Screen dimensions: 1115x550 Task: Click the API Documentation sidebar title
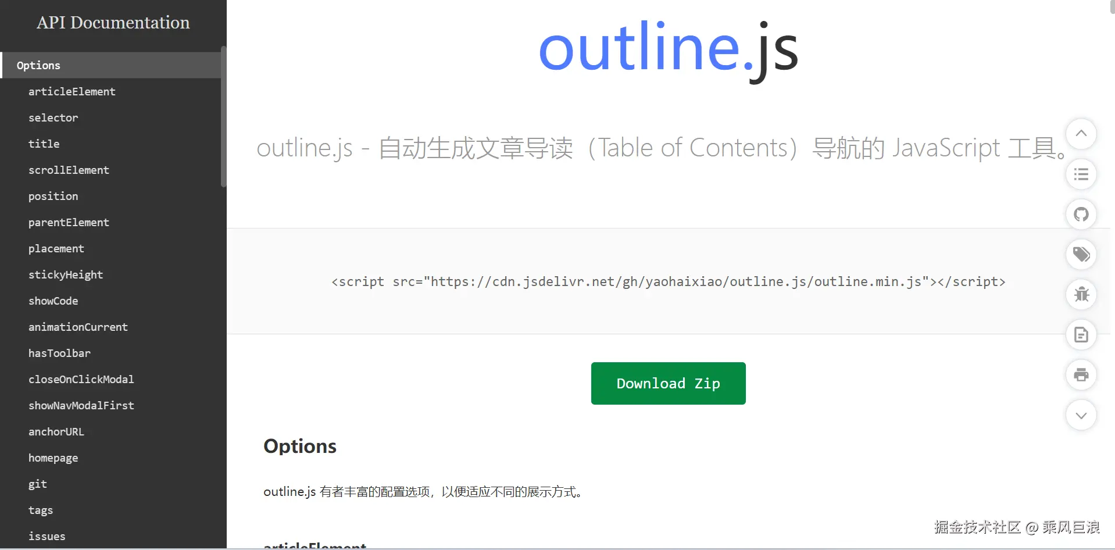pyautogui.click(x=113, y=23)
